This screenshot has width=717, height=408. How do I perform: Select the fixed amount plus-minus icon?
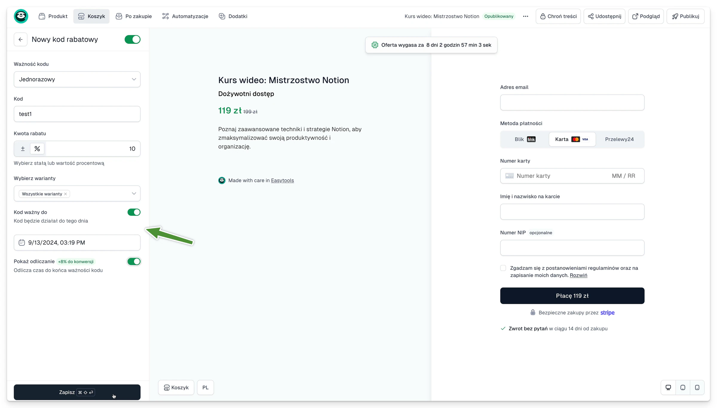[x=23, y=149]
